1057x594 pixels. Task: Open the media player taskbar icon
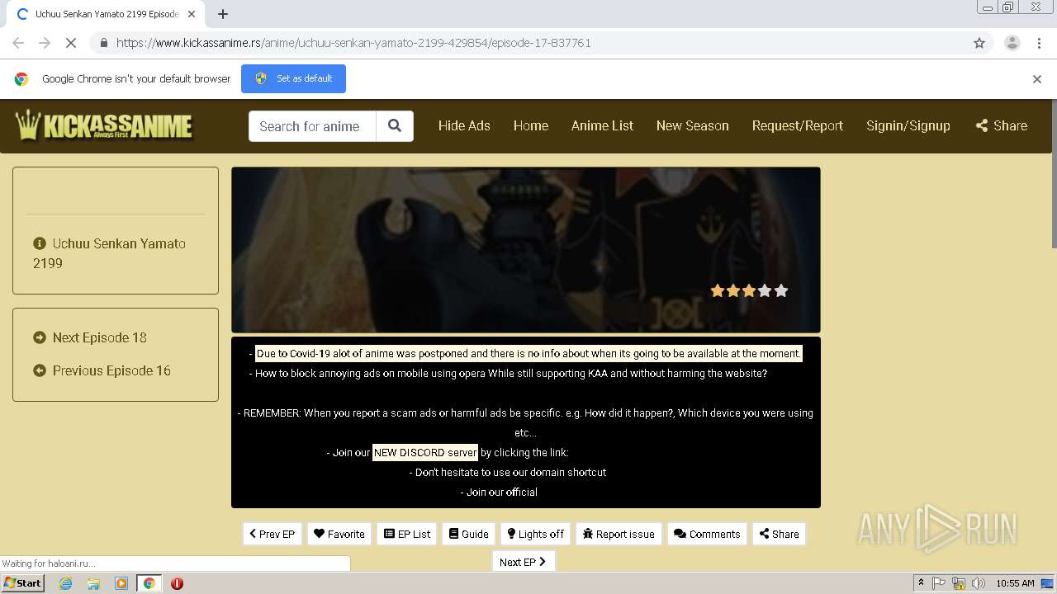(x=121, y=583)
